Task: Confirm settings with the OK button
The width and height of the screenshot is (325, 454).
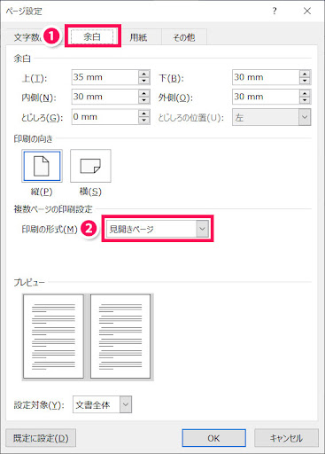Action: [x=214, y=438]
